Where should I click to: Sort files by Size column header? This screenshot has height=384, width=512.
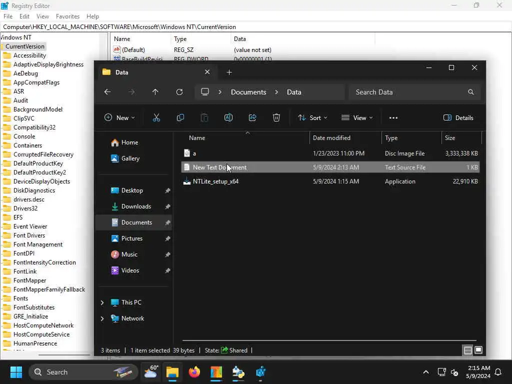[450, 138]
